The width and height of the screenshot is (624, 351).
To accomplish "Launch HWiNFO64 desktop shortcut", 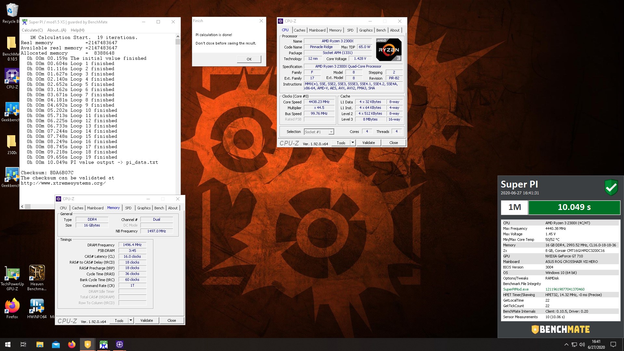I will click(37, 309).
